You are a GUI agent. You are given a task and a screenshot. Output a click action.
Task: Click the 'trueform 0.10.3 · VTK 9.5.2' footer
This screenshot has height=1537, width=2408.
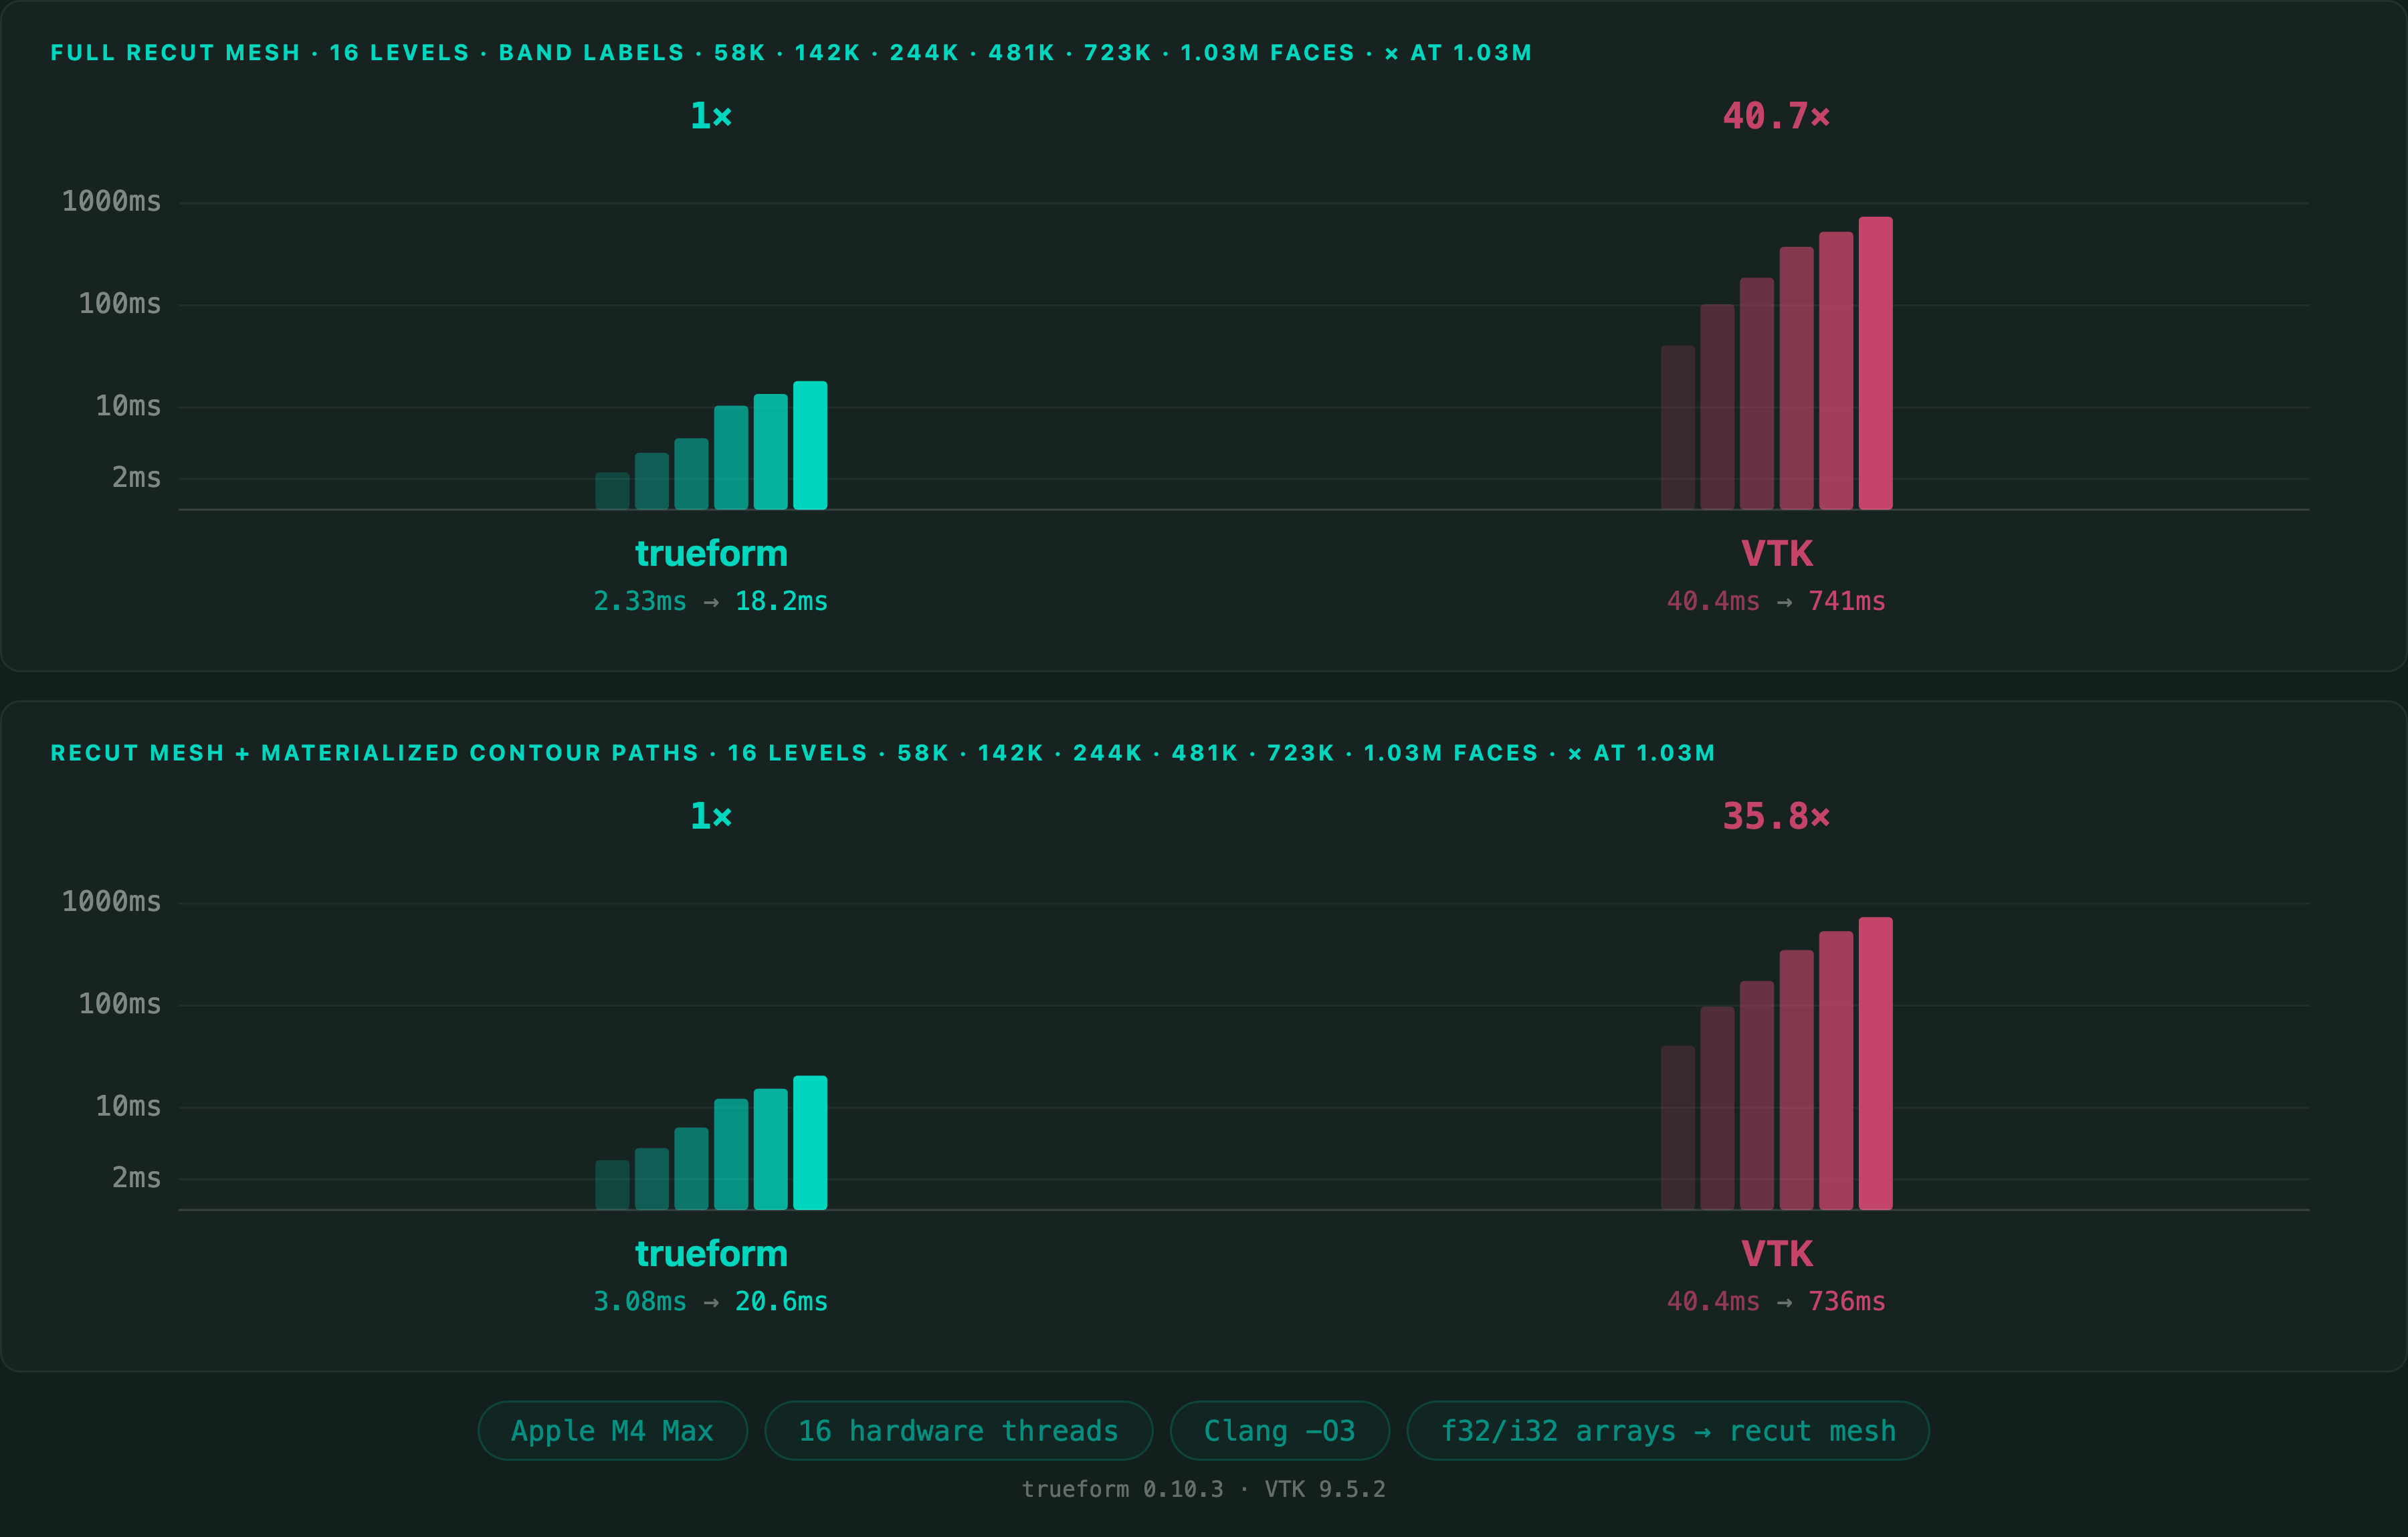[x=1204, y=1489]
